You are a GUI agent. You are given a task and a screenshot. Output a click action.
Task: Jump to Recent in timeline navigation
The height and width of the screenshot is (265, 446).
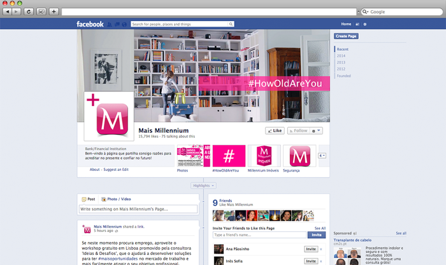[x=343, y=49]
